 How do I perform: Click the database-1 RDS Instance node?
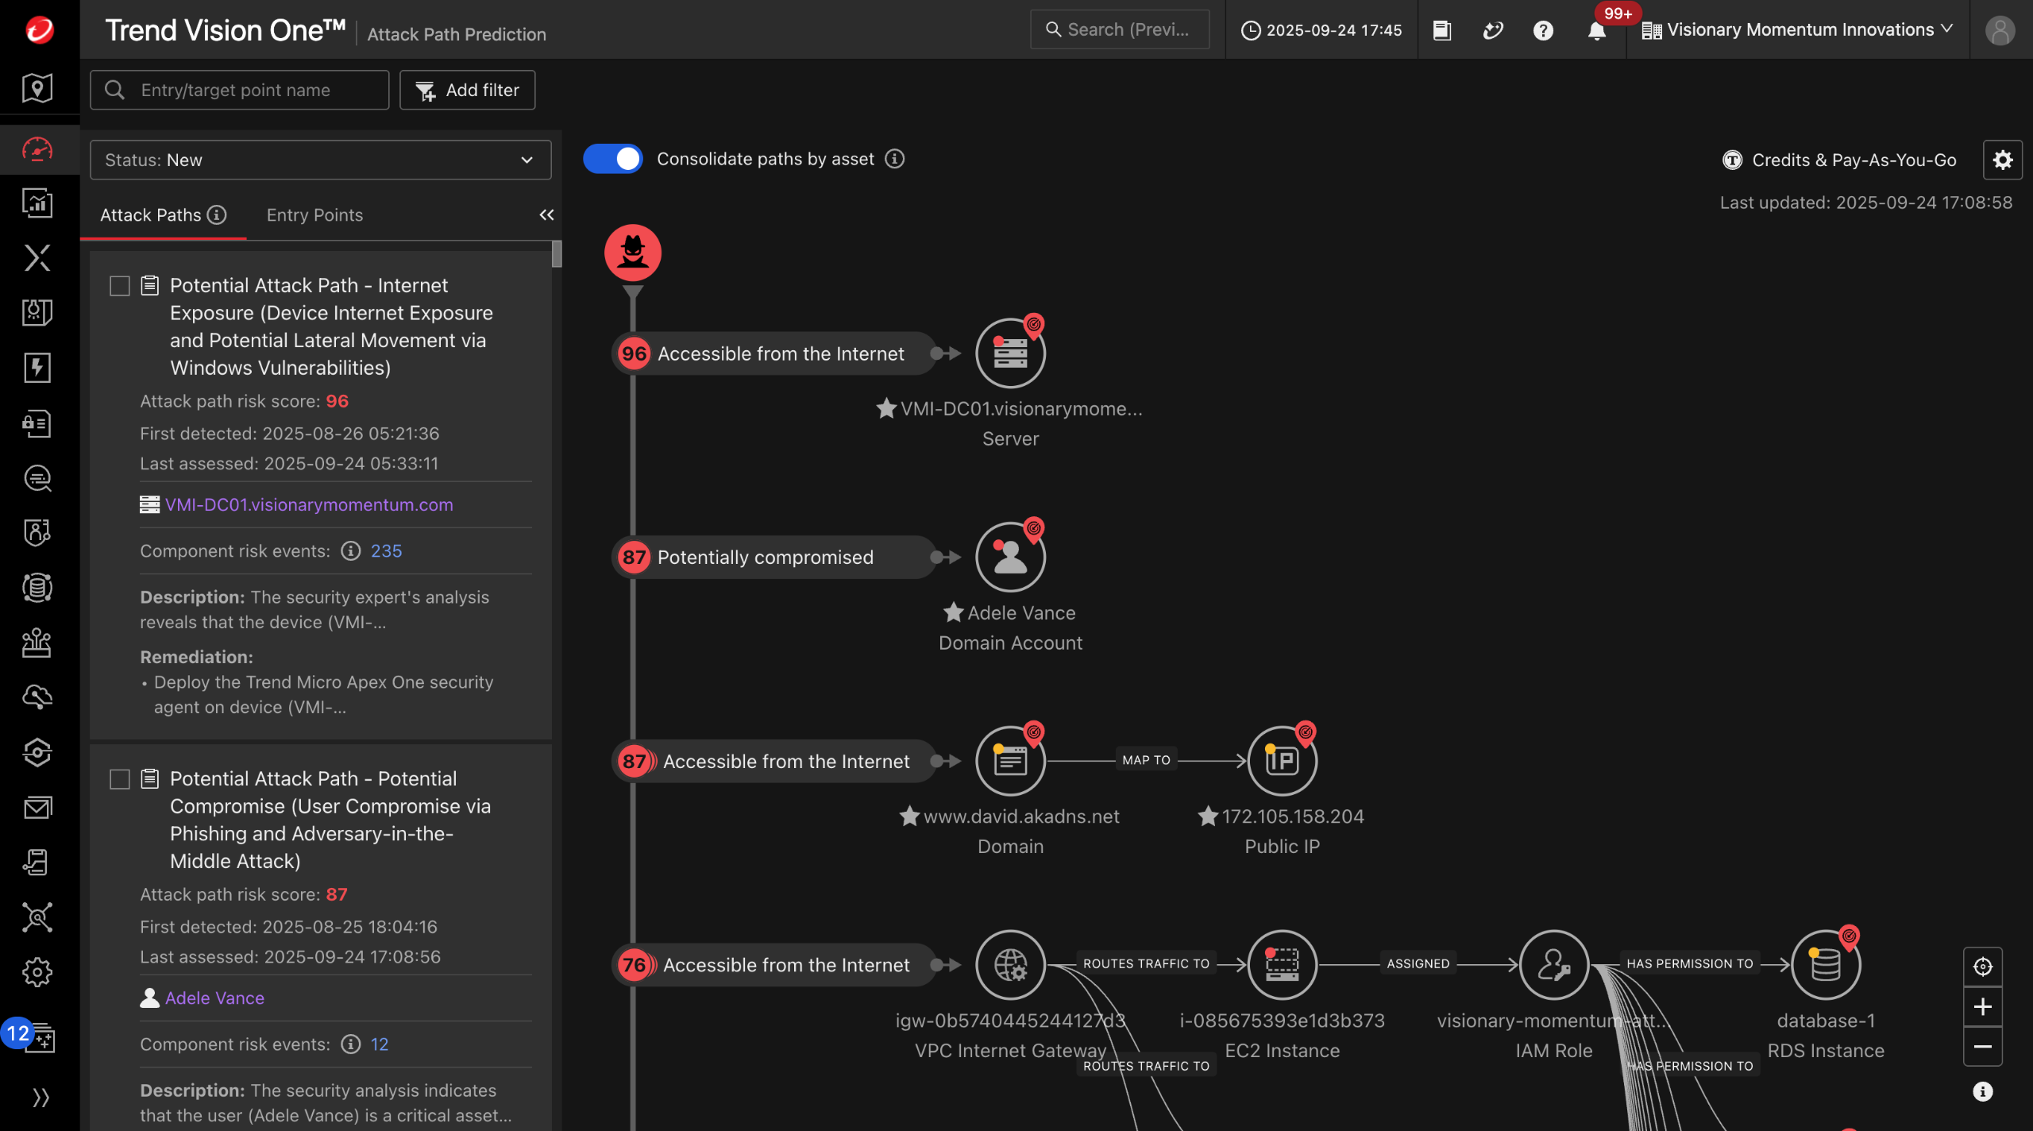coord(1825,965)
